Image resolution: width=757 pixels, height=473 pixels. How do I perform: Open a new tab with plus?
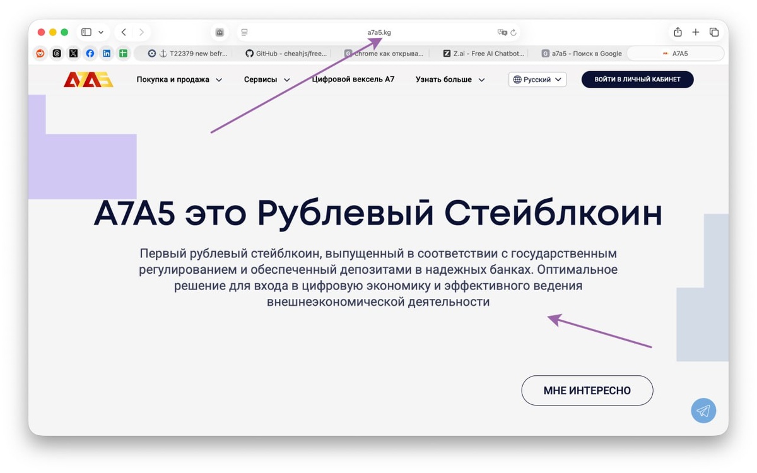click(x=696, y=32)
